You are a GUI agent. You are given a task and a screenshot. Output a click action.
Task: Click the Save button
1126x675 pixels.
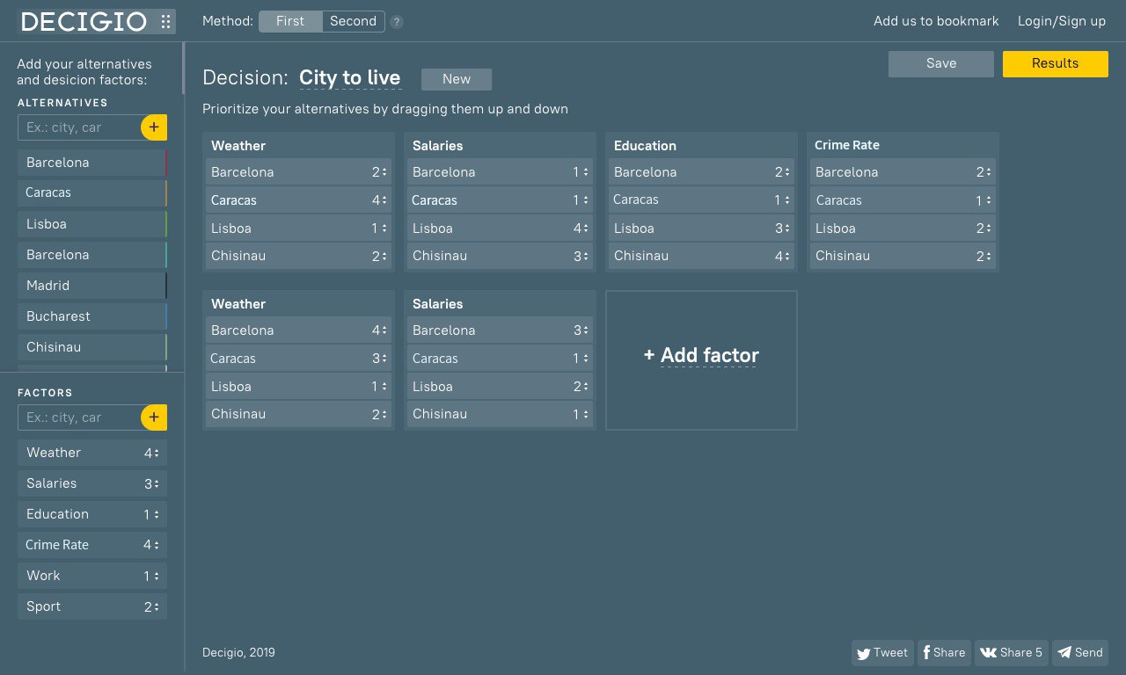click(940, 63)
